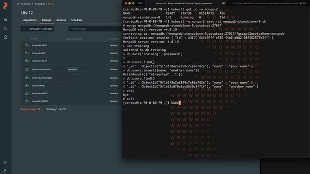
Task: Open backup mongo-bk-0002
Action: pos(39,45)
